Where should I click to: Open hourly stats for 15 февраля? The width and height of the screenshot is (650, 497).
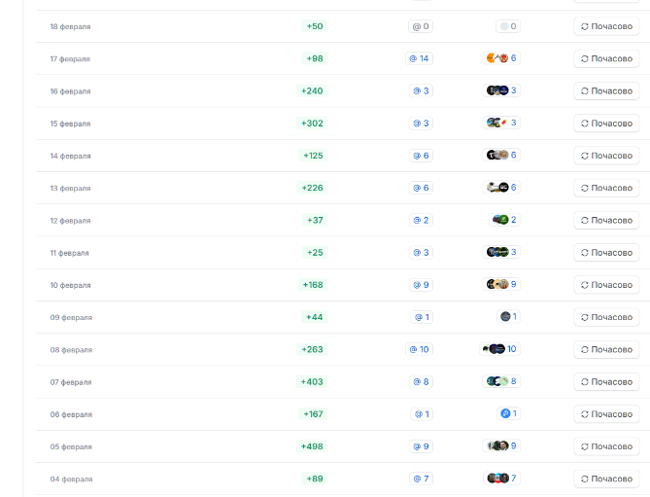pyautogui.click(x=606, y=124)
